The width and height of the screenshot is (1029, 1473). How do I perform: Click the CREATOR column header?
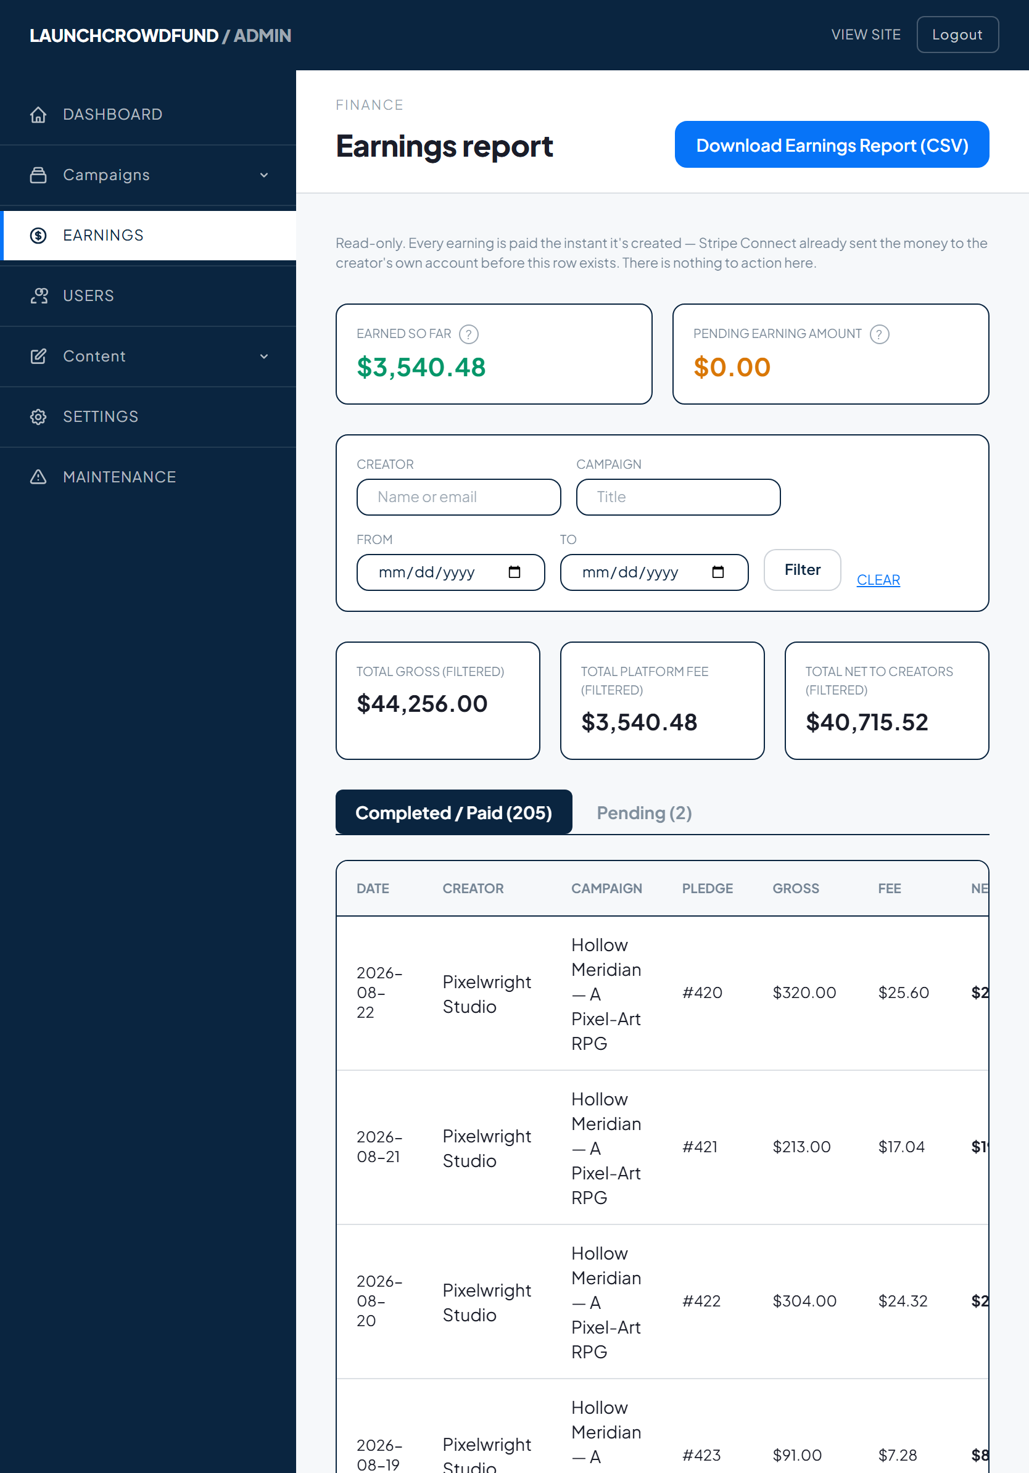point(473,888)
